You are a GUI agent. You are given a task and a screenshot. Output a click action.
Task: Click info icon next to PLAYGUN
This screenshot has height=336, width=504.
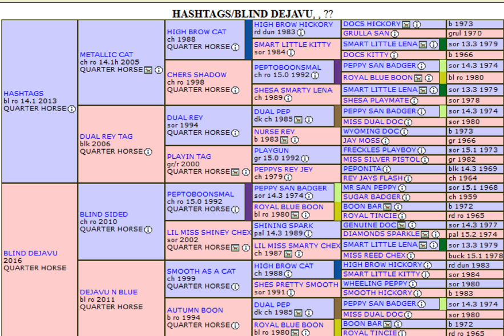(x=305, y=159)
